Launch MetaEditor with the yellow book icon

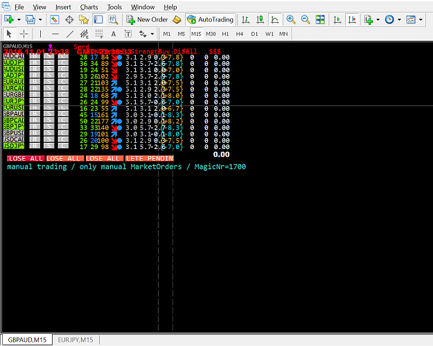[177, 19]
